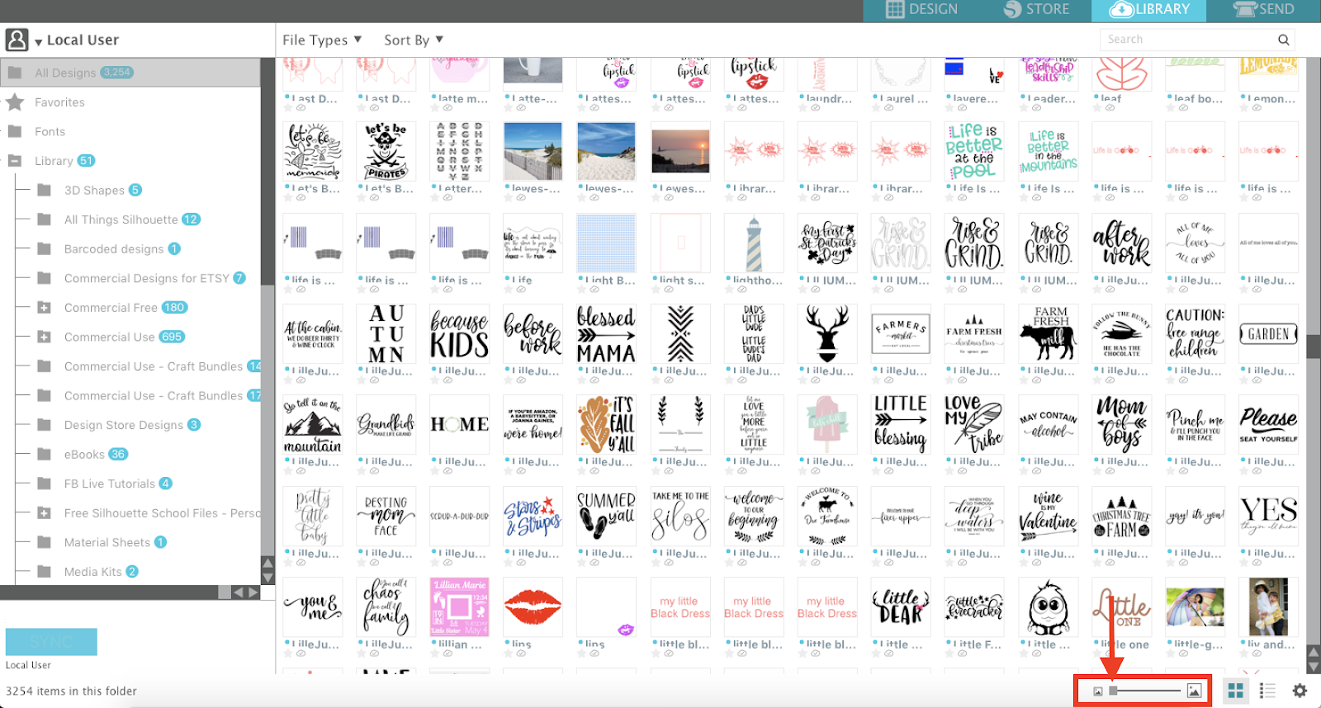Click sidebar scroll down arrow
The image size is (1321, 708).
[268, 578]
